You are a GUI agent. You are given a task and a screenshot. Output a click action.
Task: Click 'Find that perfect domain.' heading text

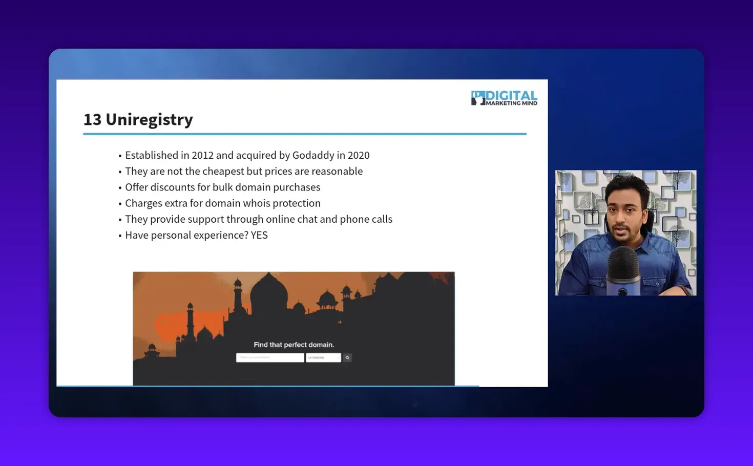[x=293, y=344]
